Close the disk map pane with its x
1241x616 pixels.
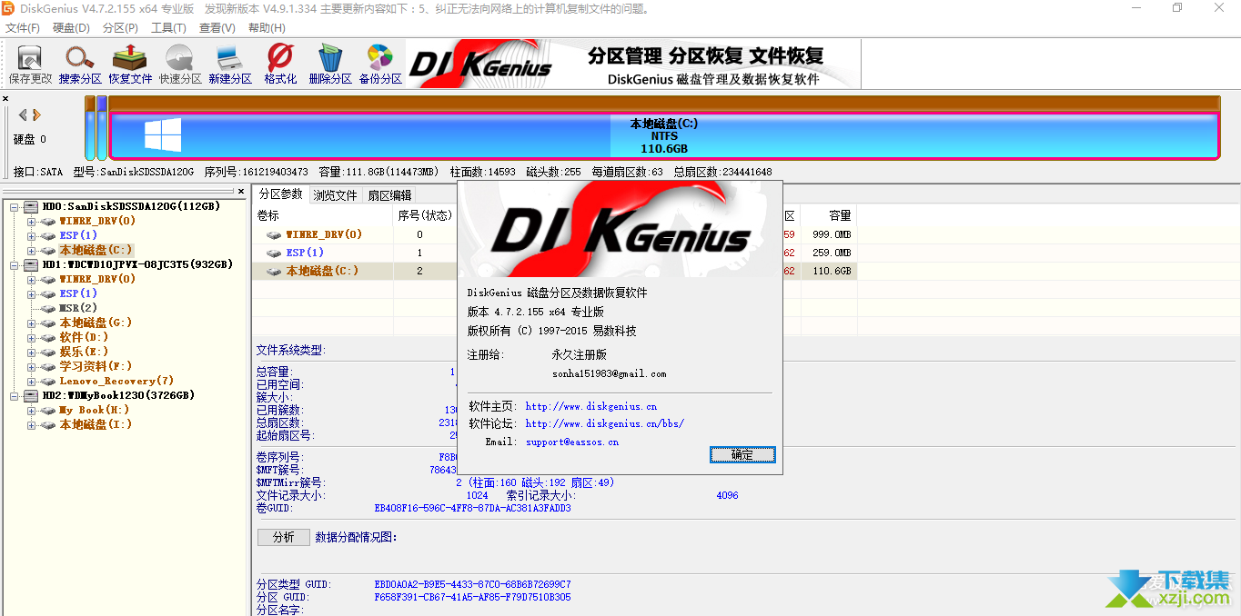coord(5,98)
